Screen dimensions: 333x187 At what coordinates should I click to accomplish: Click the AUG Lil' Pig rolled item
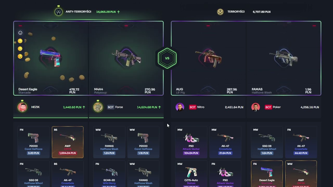(x=209, y=58)
